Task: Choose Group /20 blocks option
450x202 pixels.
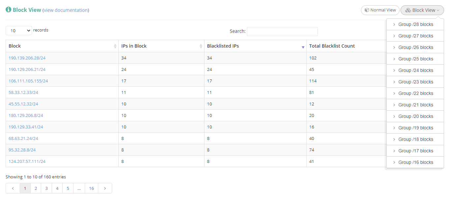Action: (415, 116)
